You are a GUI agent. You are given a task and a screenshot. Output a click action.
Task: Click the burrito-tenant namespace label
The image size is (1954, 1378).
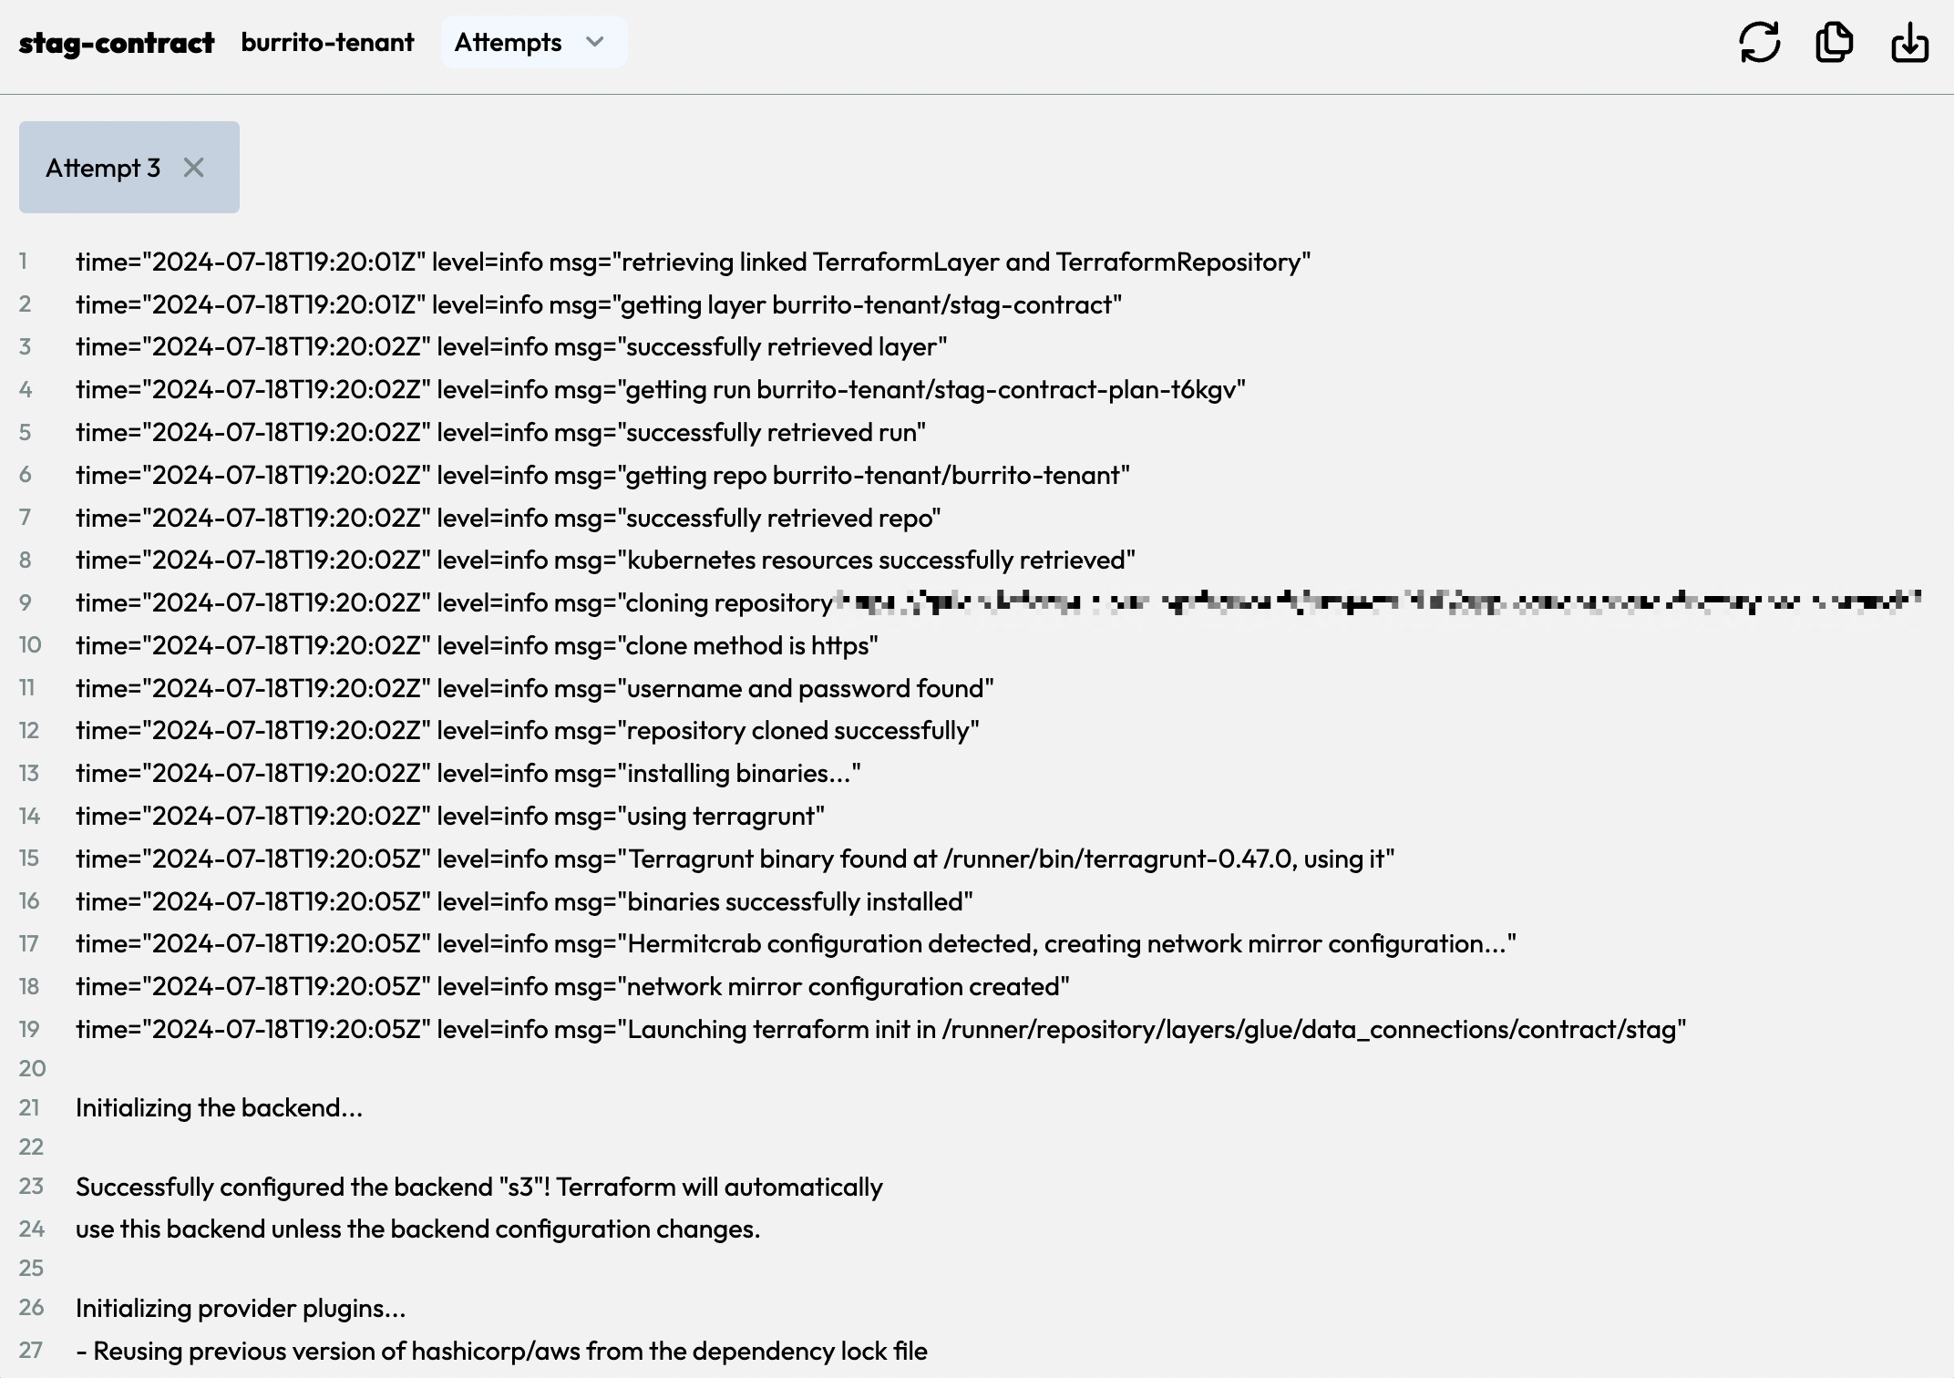(x=327, y=42)
